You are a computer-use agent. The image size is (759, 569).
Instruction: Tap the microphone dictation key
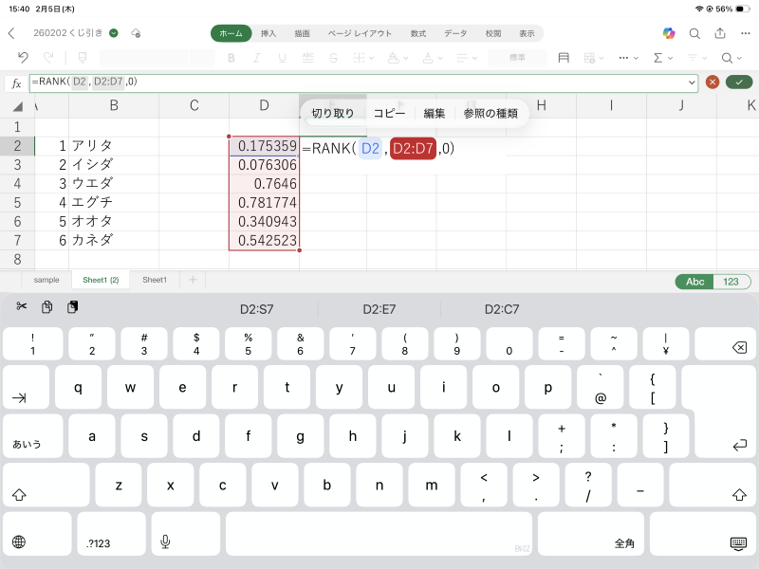coord(165,541)
